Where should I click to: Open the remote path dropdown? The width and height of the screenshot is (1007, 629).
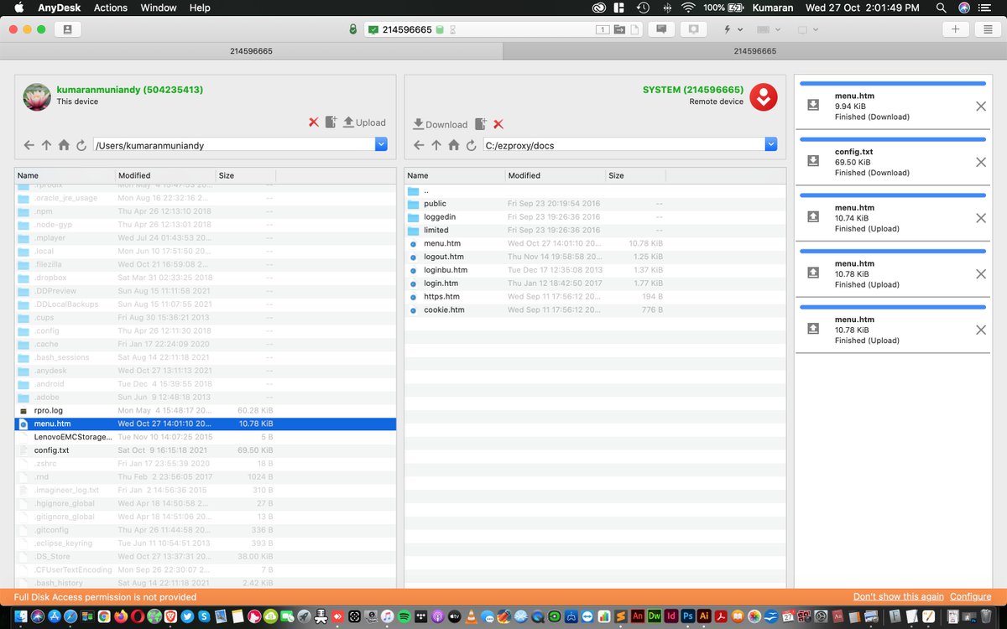(771, 144)
